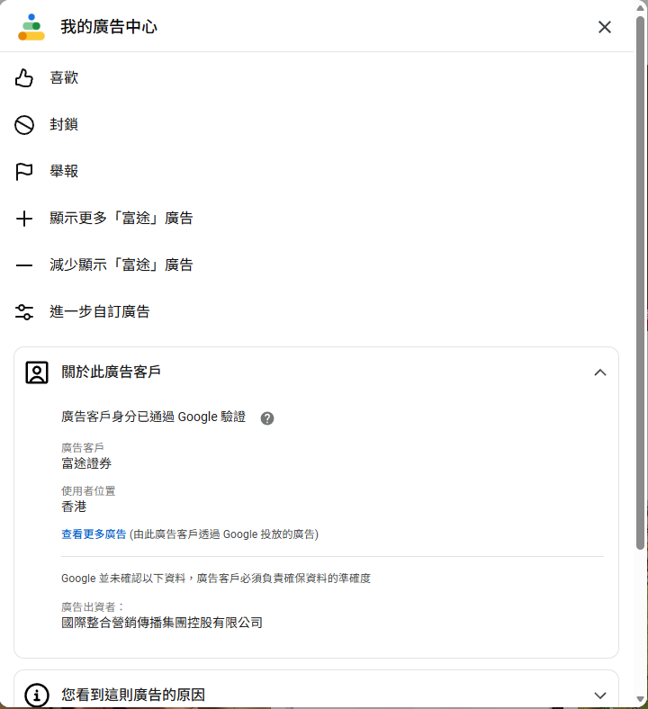648x709 pixels.
Task: Close the 我的廣告中心 panel
Action: (x=605, y=27)
